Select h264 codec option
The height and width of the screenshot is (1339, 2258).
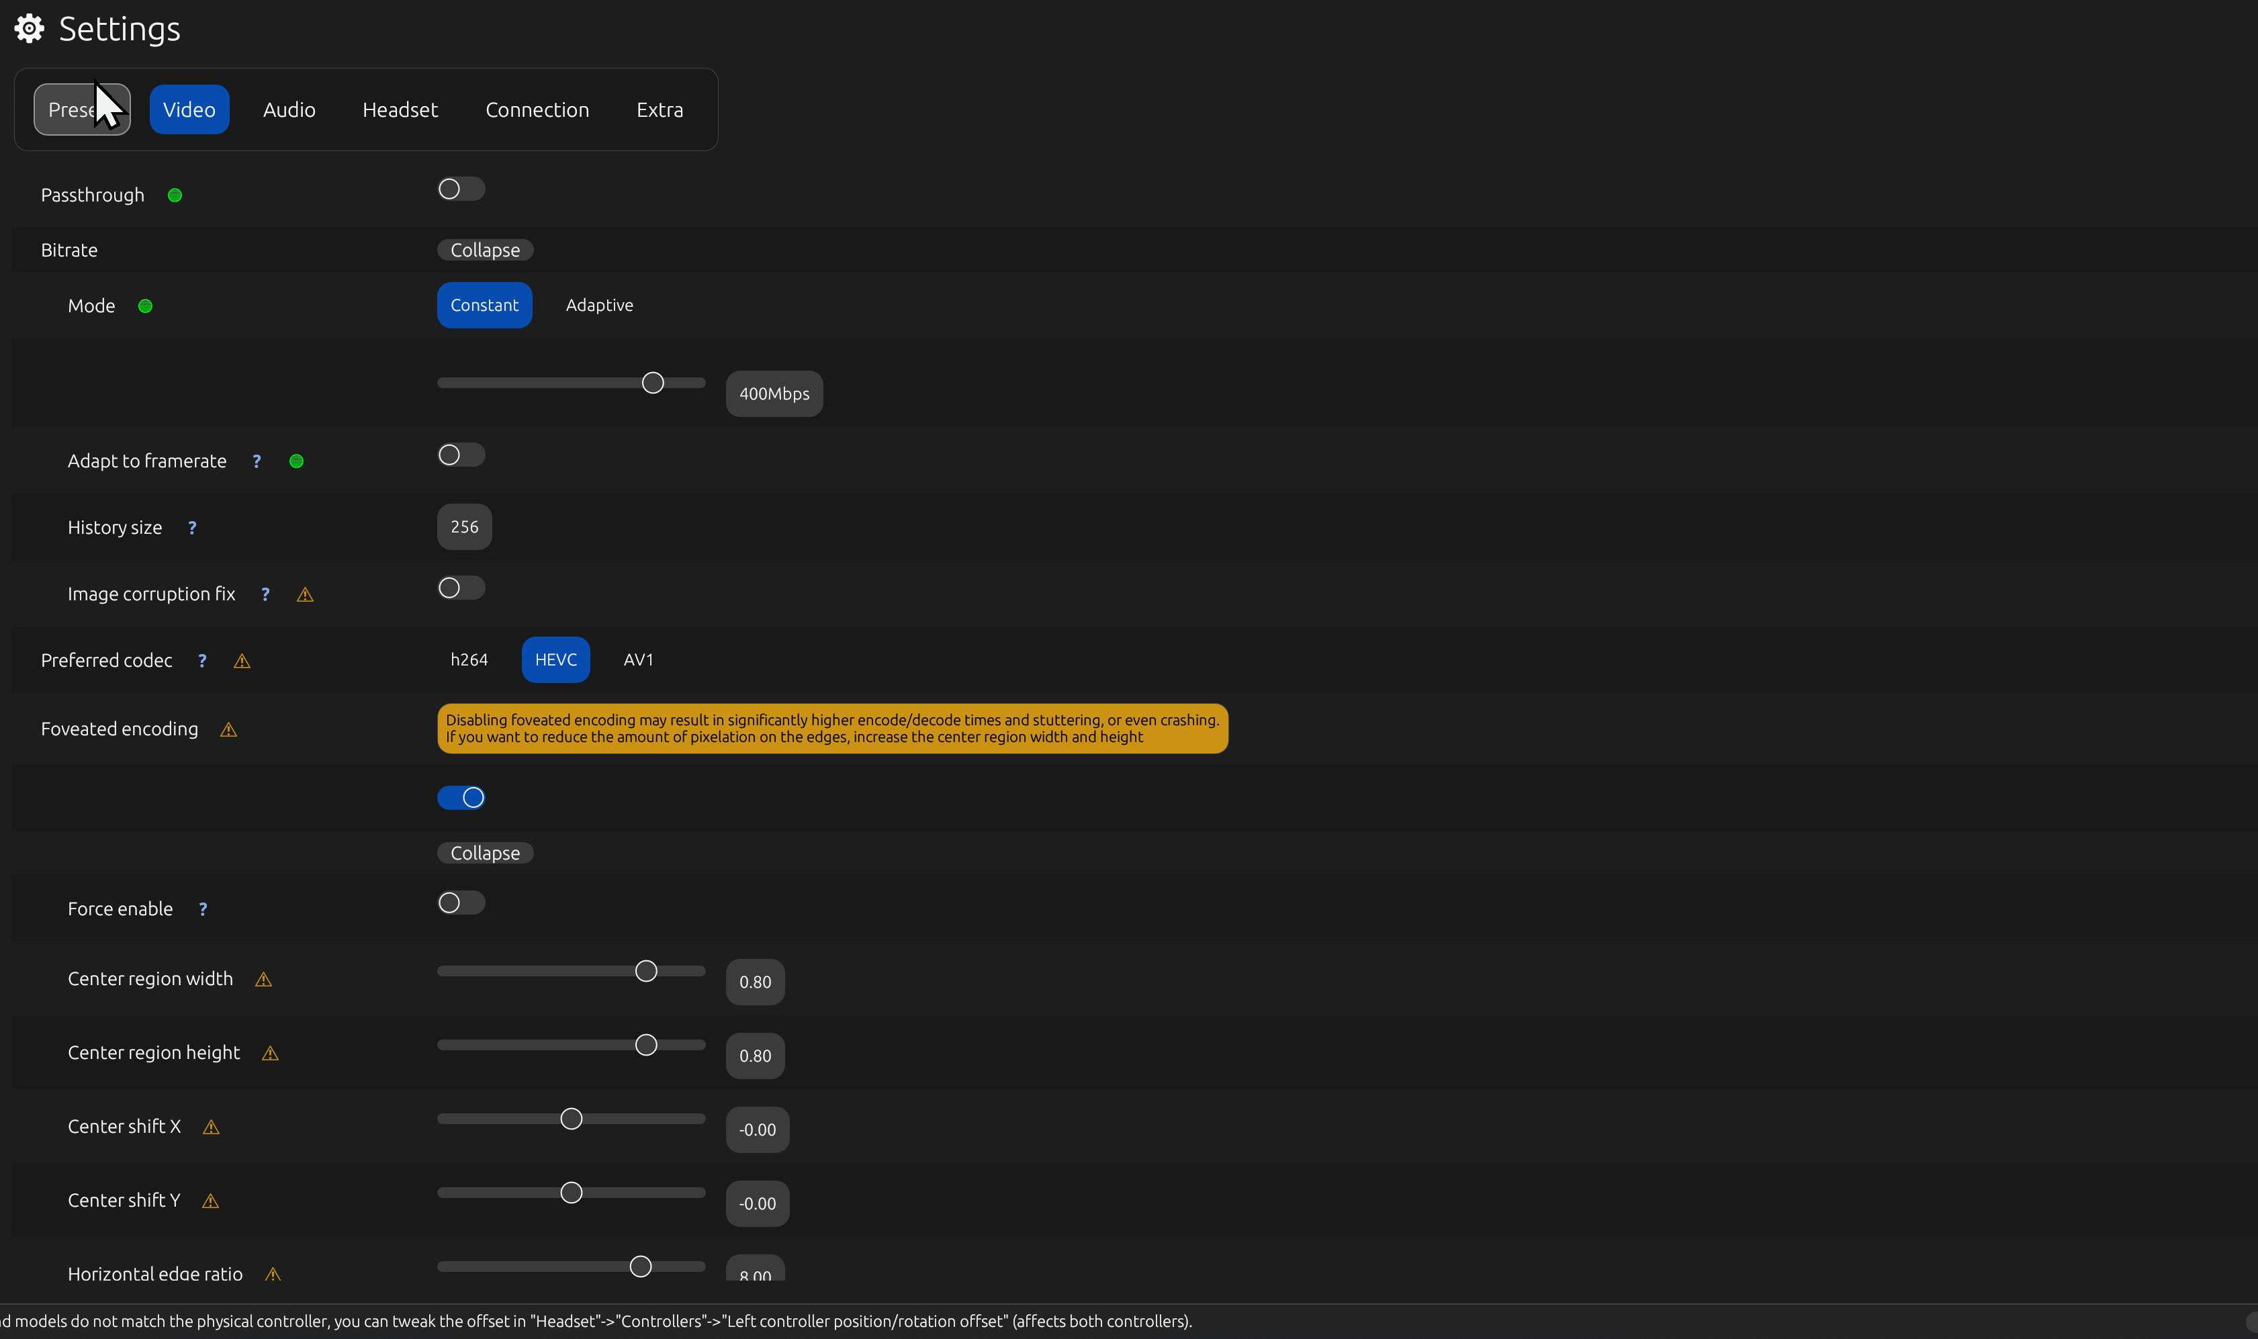click(468, 659)
